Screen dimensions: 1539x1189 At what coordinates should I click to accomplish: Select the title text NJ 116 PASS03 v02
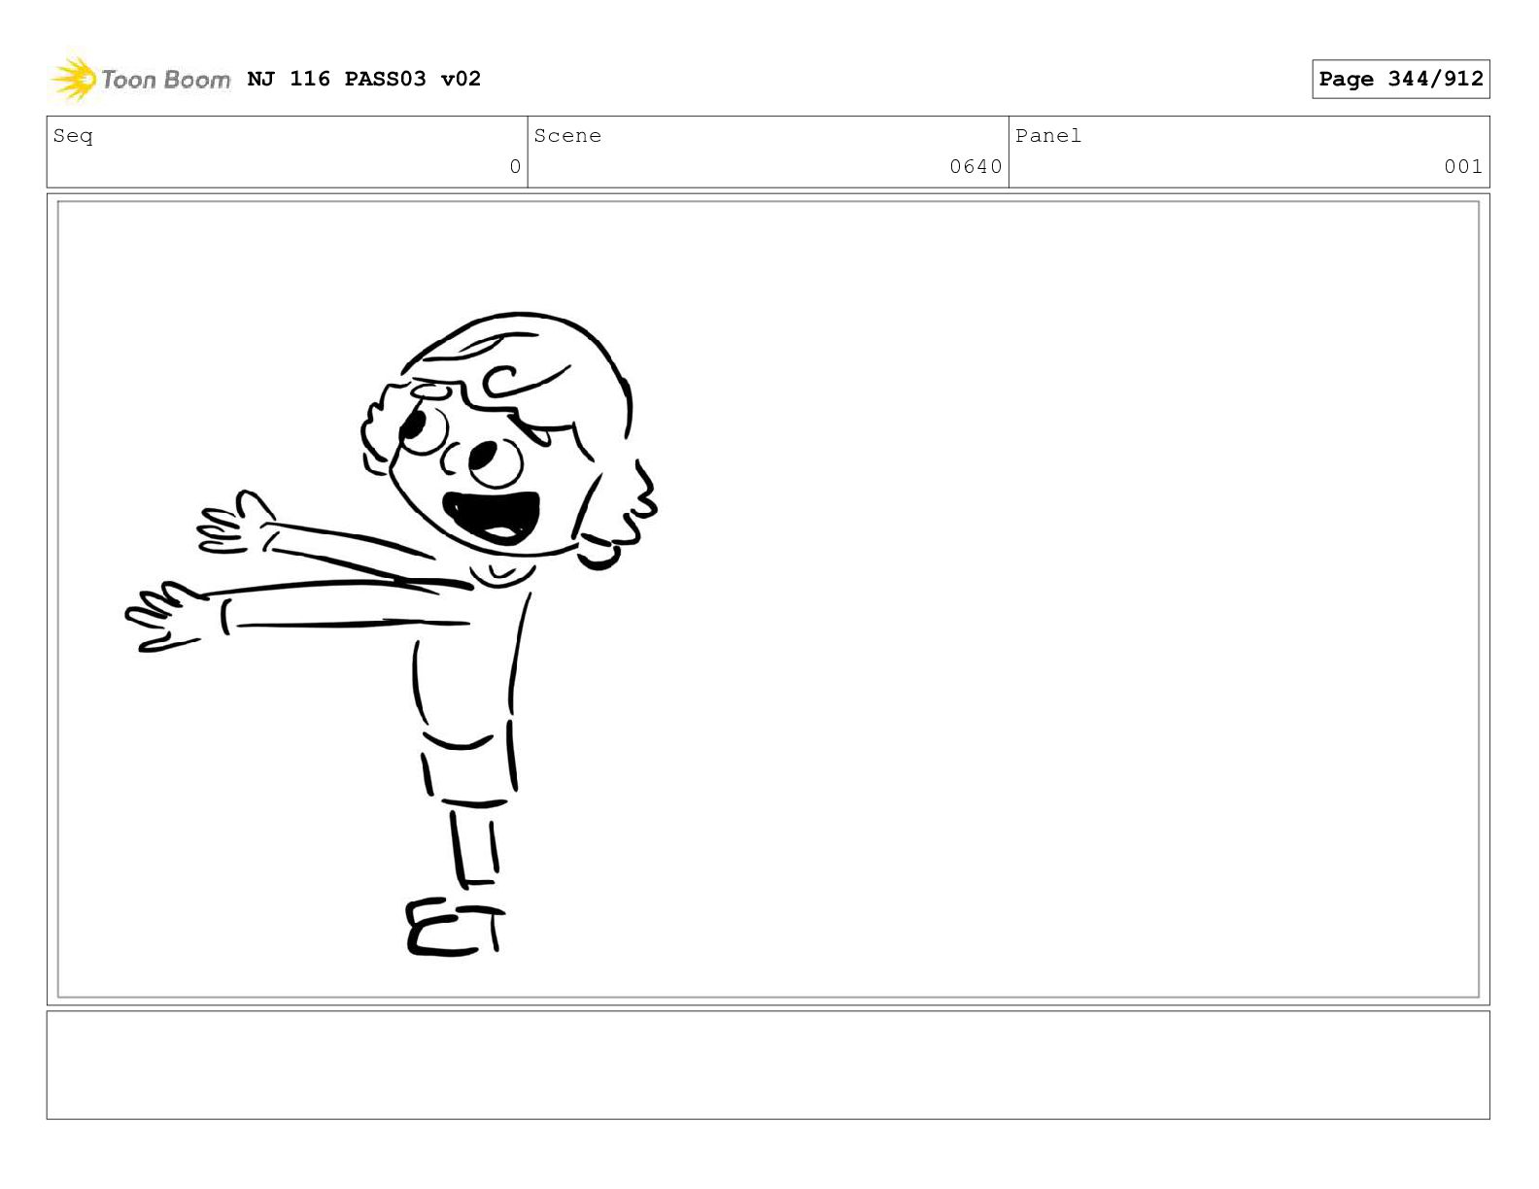point(364,79)
